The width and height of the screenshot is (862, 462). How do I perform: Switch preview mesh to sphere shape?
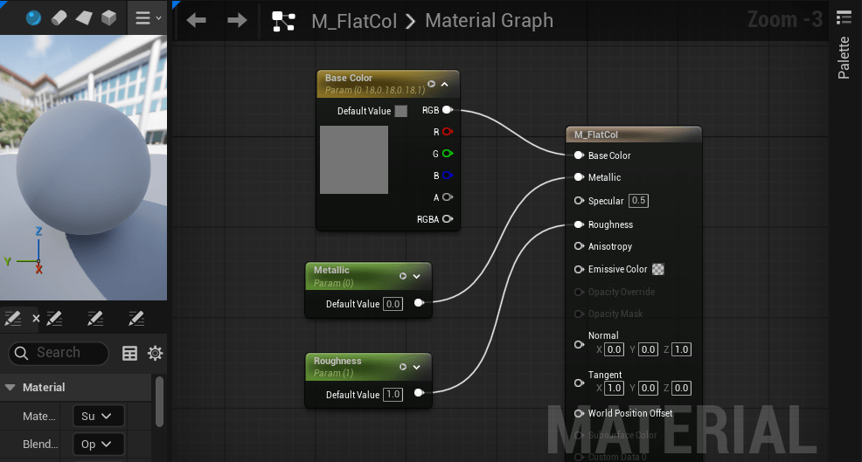[x=33, y=17]
